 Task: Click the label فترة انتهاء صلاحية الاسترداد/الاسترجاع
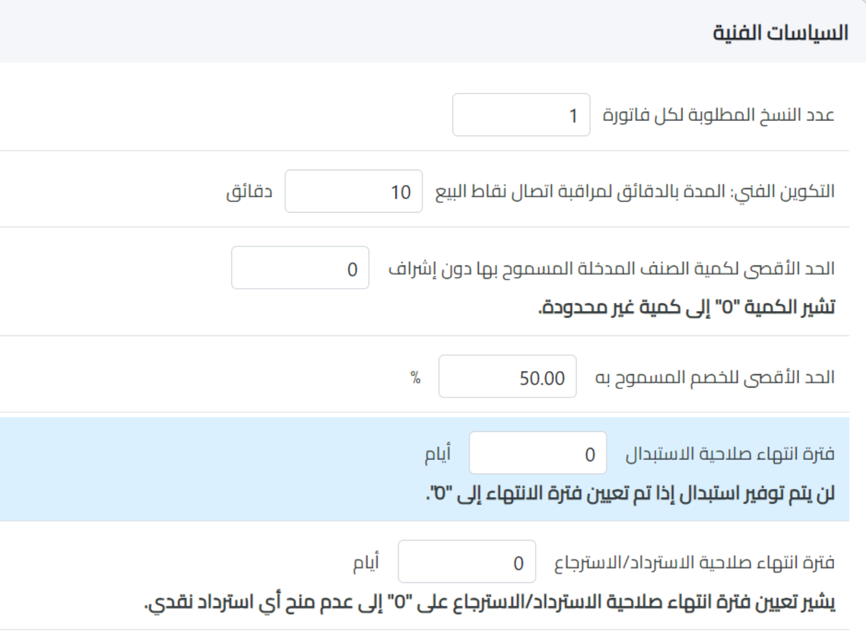coord(694,562)
